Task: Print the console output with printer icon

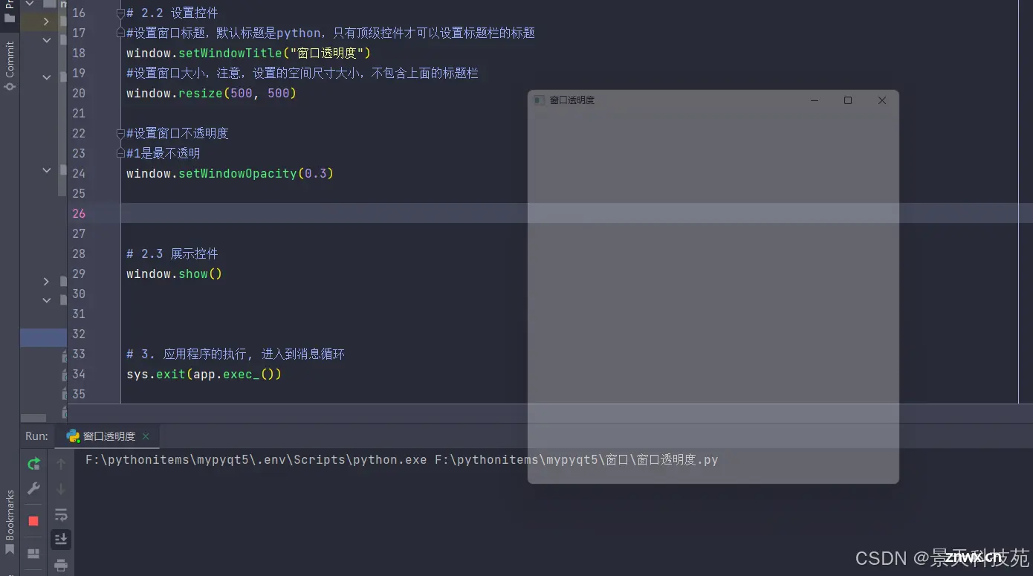Action: click(61, 565)
